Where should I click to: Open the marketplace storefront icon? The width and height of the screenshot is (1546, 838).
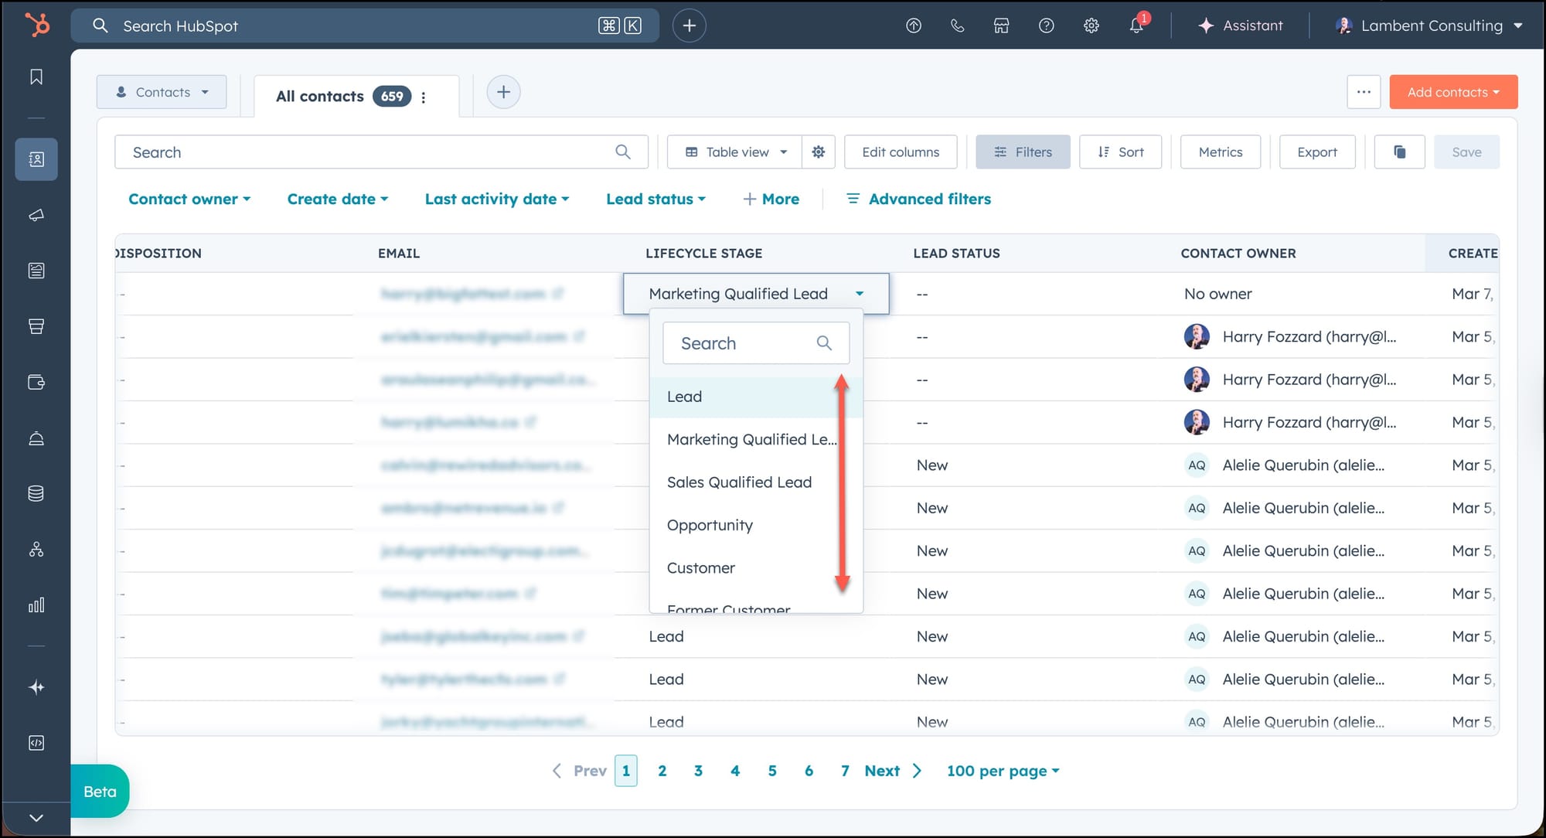[1001, 26]
